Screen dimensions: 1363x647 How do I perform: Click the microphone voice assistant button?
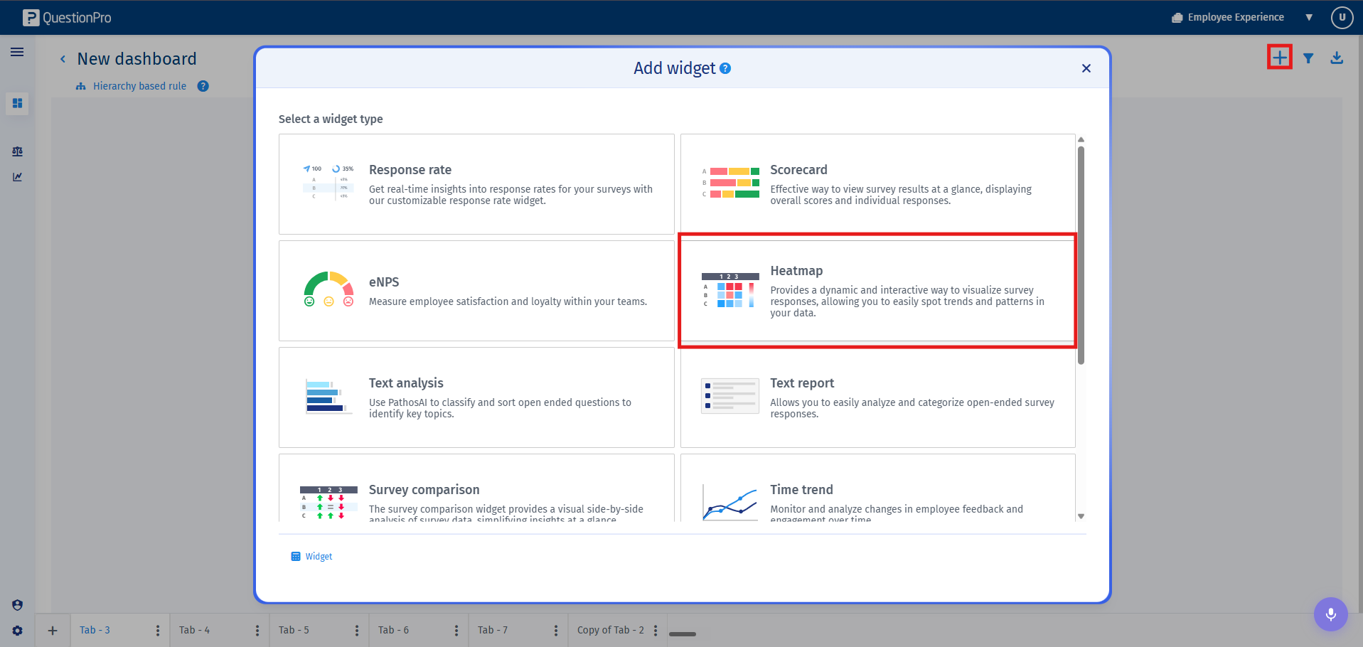1331,614
